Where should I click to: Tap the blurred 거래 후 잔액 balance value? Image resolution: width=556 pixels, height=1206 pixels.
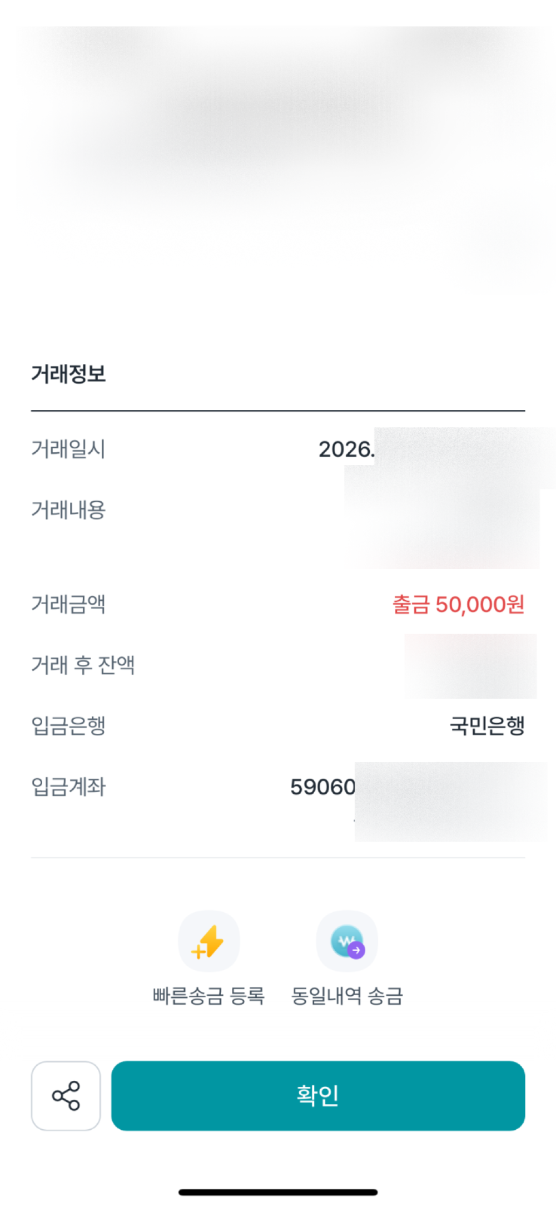470,666
